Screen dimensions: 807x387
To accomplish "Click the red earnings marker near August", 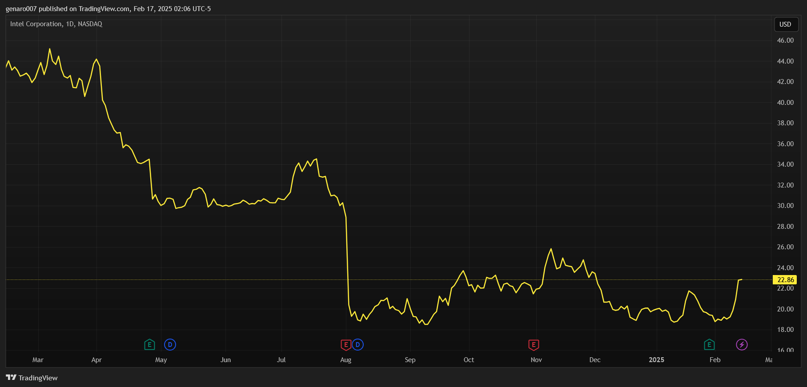I will pos(346,344).
